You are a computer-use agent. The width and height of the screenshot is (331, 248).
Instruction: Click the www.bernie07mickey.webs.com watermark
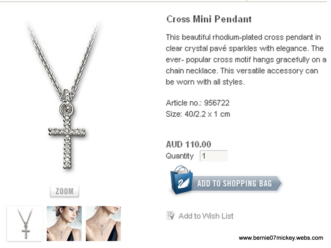click(281, 238)
